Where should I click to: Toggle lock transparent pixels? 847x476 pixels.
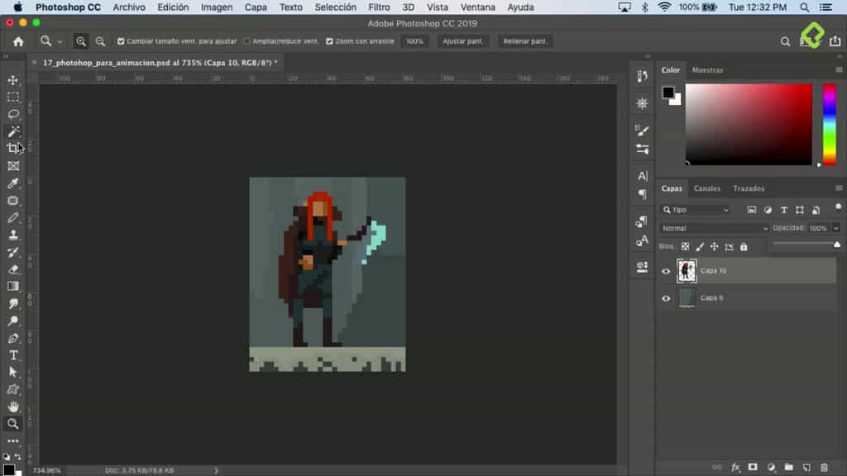[685, 246]
